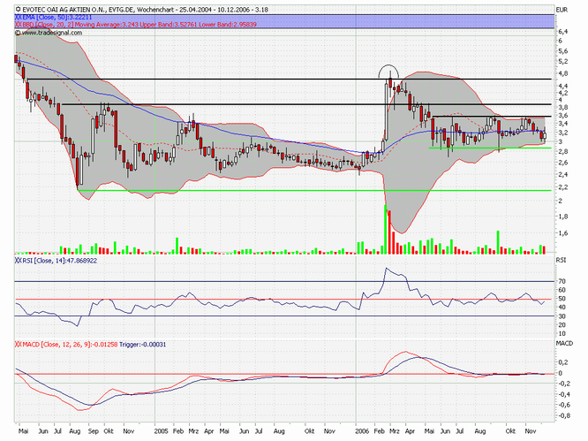This screenshot has height=441, width=588.
Task: Click the MACD label on the right axis
Action: [564, 344]
